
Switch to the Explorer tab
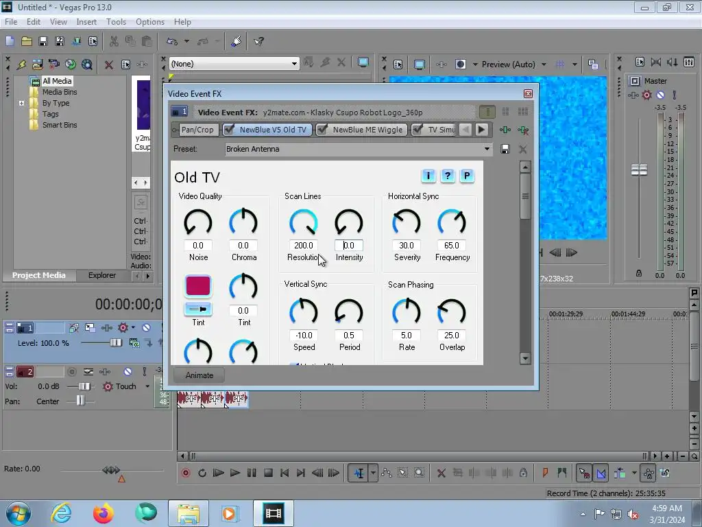click(x=102, y=275)
